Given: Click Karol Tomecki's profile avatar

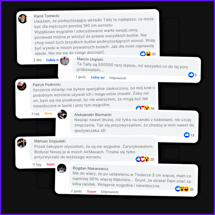Looking at the screenshot, I should (x=23, y=19).
